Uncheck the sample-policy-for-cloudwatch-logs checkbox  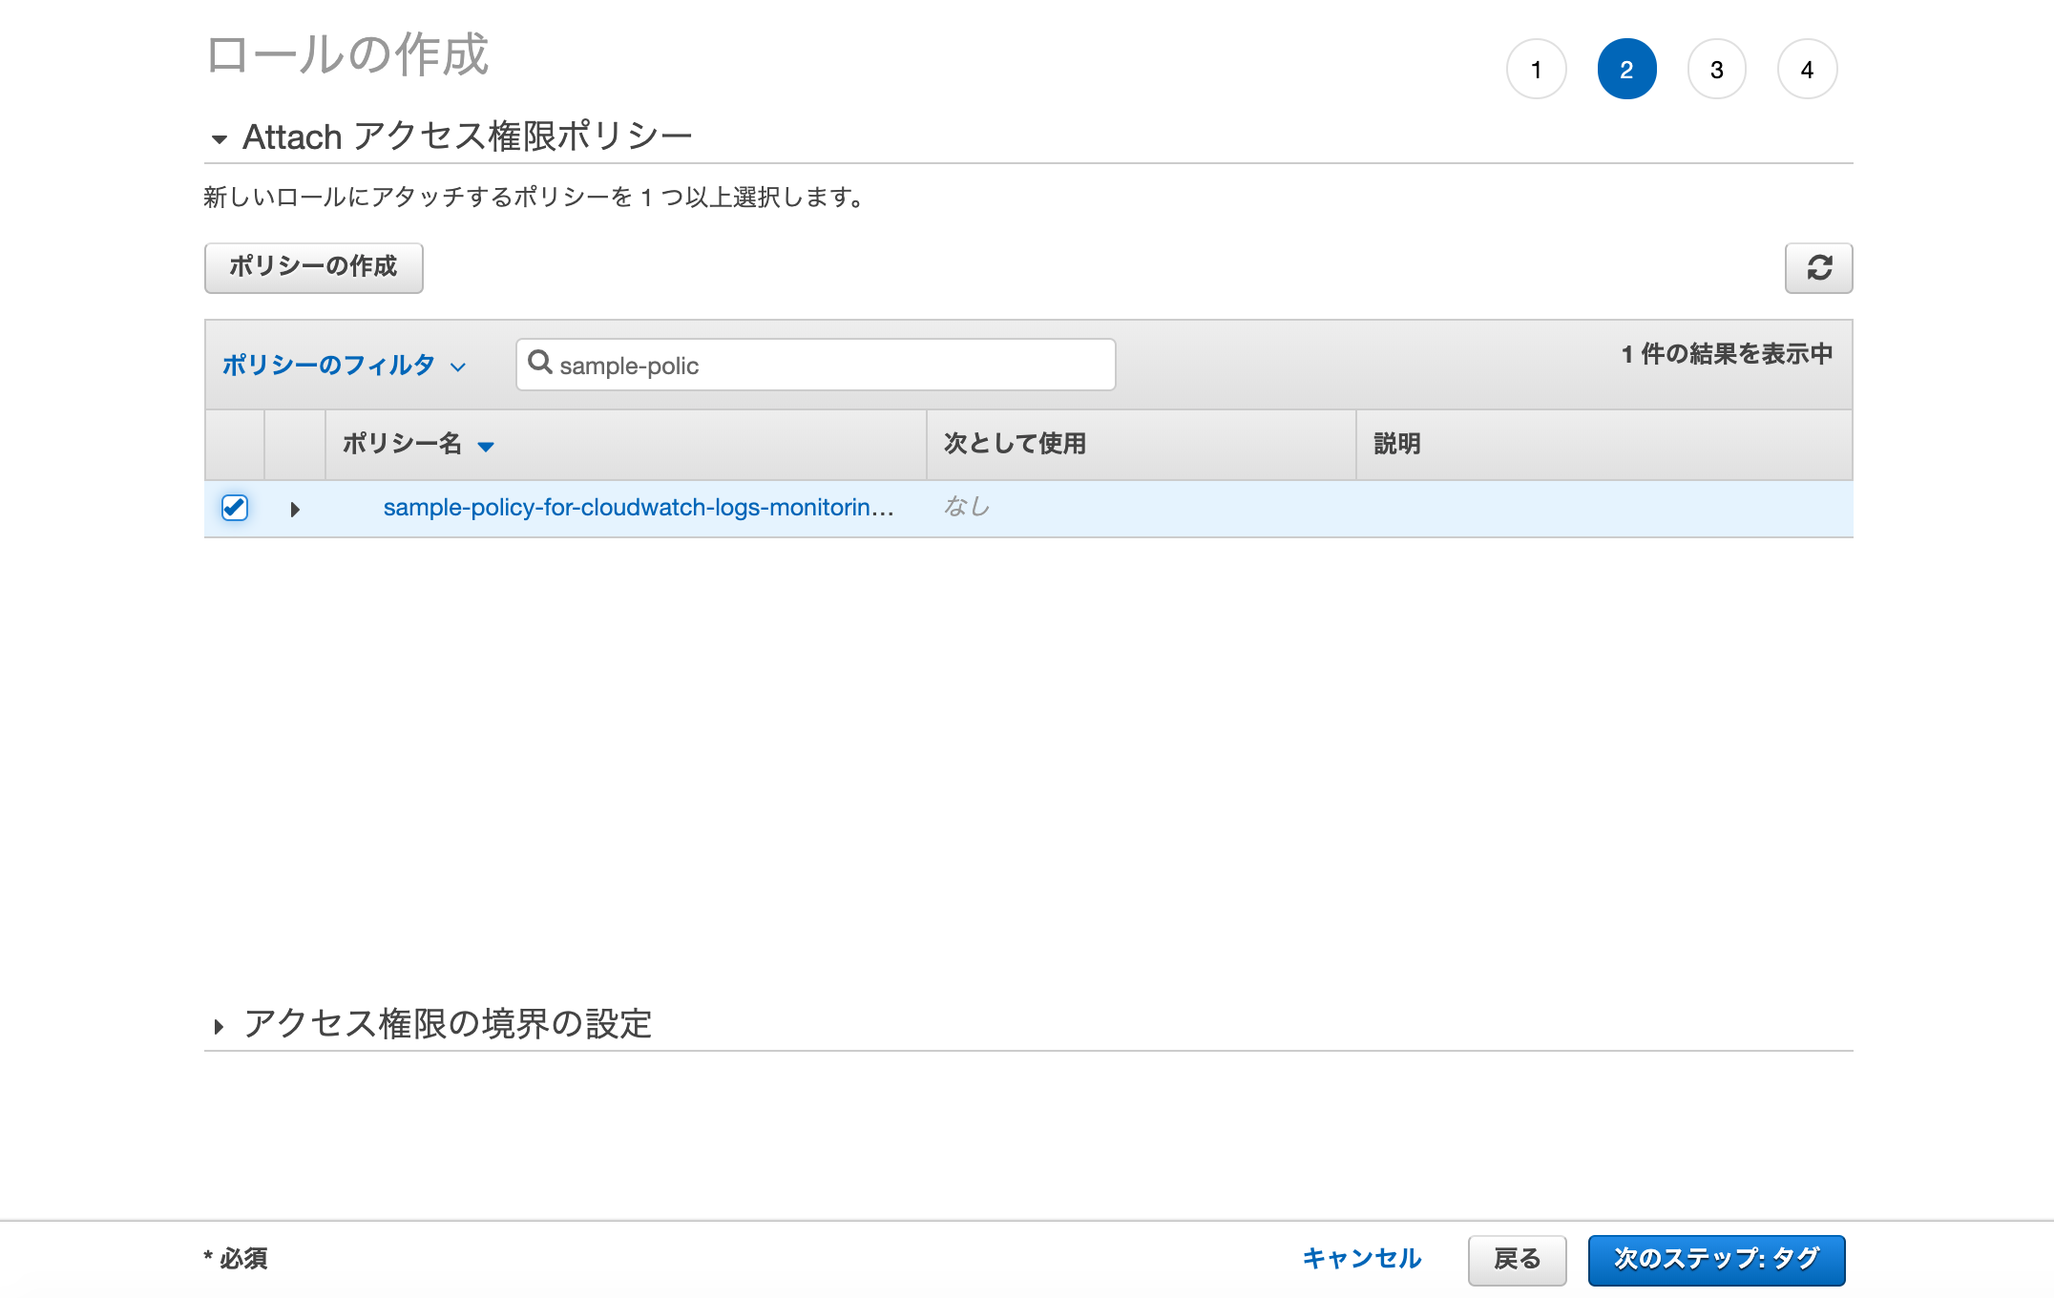[x=235, y=508]
